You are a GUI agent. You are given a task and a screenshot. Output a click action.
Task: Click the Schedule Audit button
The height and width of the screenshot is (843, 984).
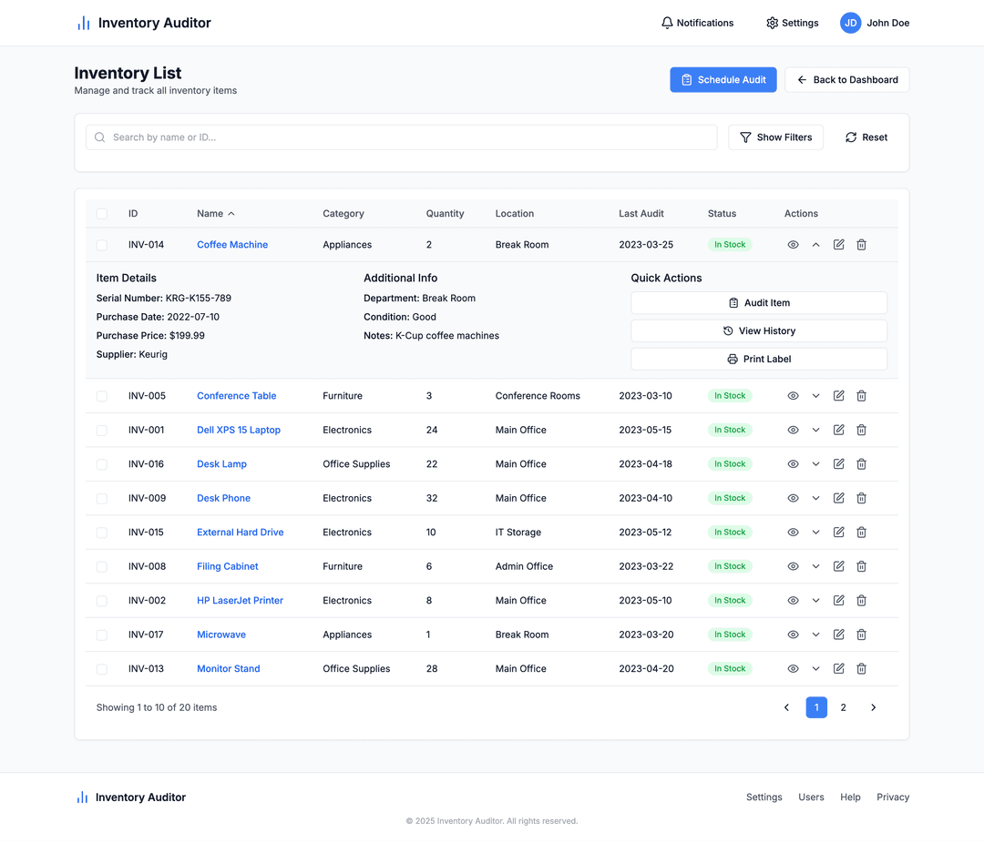click(x=723, y=80)
